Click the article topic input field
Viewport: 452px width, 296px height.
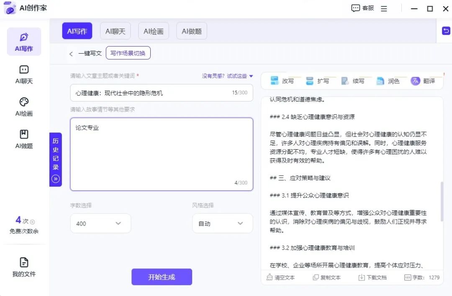[x=162, y=93]
